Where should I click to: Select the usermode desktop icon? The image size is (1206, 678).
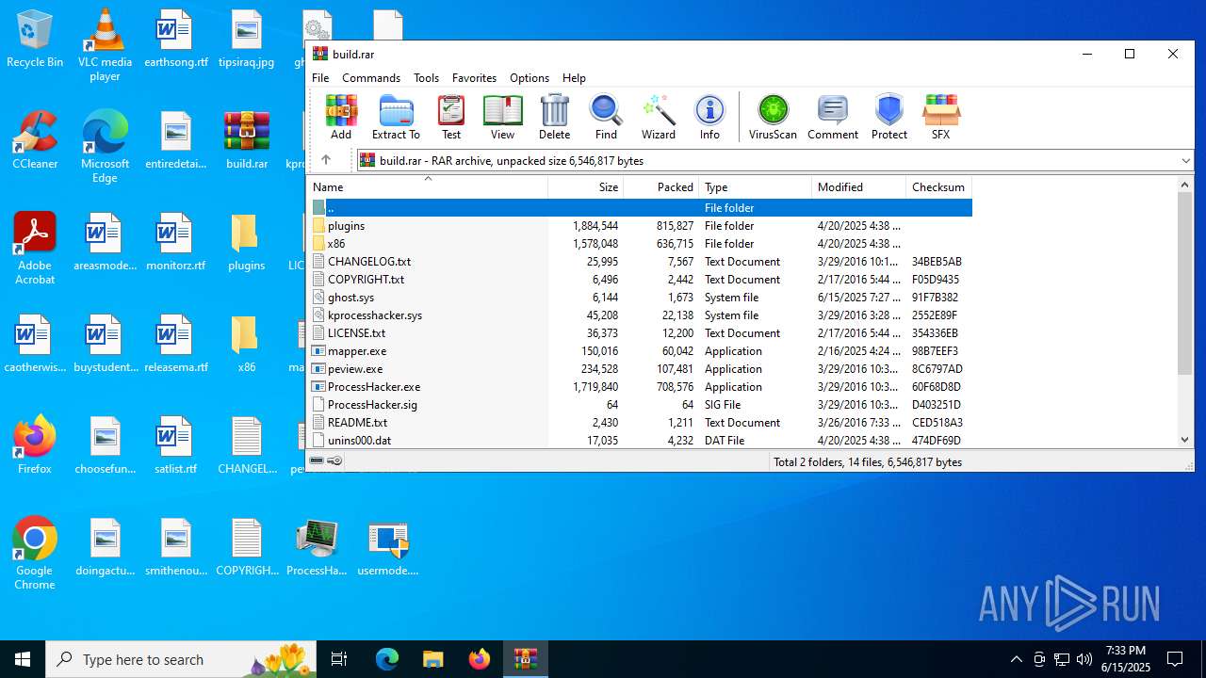(x=388, y=547)
